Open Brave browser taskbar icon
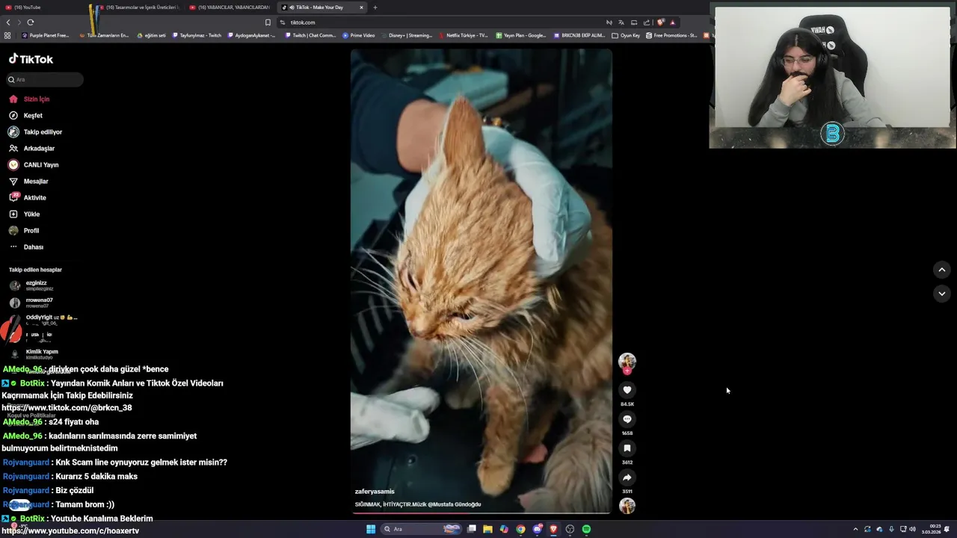 [x=553, y=529]
